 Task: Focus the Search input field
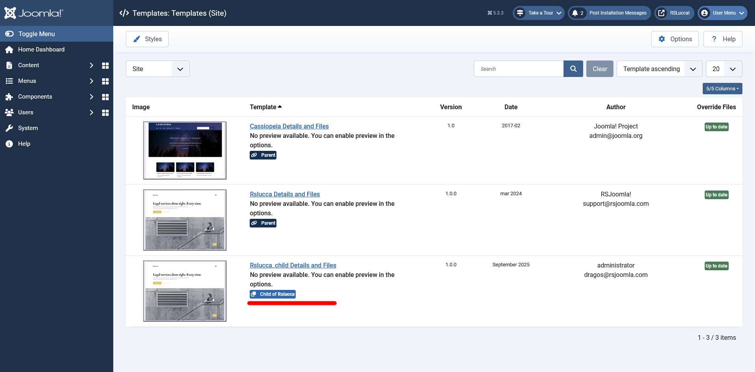[x=518, y=69]
